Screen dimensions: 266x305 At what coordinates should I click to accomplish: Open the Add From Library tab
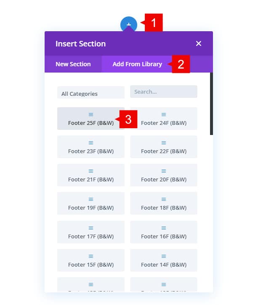coord(137,64)
